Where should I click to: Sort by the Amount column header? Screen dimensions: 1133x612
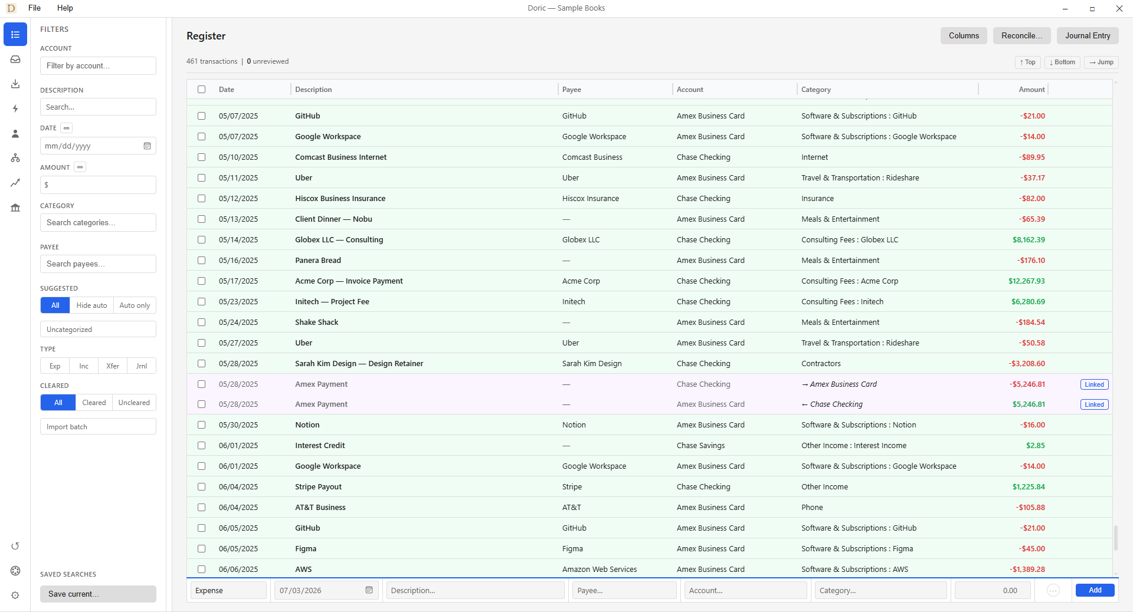(x=1032, y=90)
